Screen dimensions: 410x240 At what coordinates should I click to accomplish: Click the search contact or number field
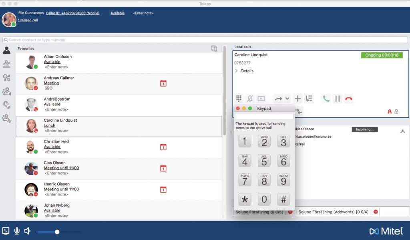pos(205,40)
